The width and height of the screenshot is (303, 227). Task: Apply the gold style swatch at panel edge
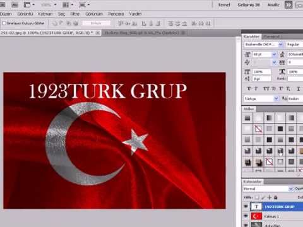[301, 151]
